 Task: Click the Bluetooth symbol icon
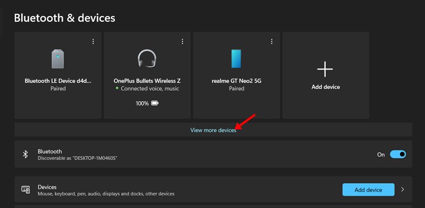25,154
